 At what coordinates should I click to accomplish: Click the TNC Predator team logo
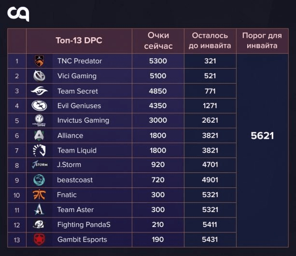39,61
